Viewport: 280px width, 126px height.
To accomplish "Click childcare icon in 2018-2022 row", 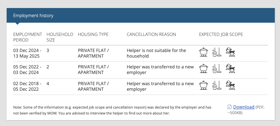I will [230, 85].
